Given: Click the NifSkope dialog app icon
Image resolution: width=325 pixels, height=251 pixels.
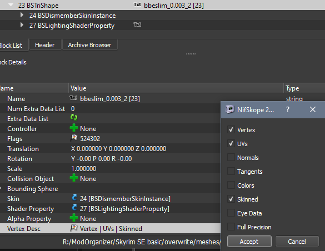Looking at the screenshot, I should coord(229,109).
